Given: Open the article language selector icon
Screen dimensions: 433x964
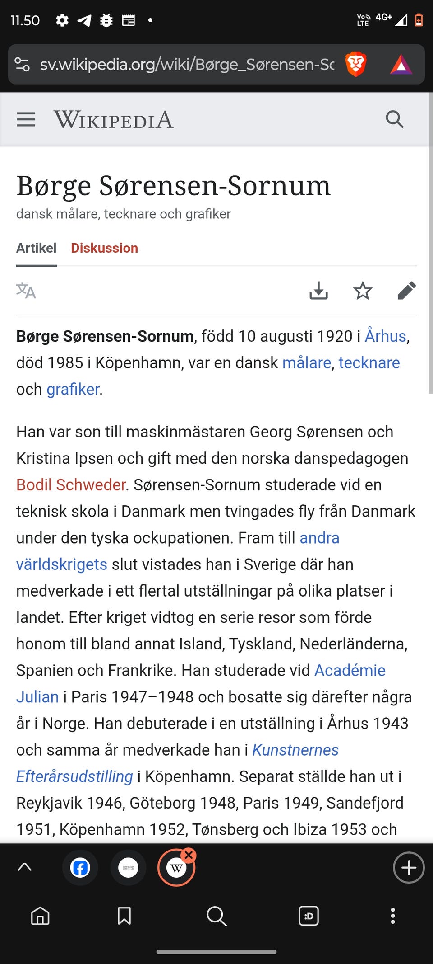Looking at the screenshot, I should (26, 291).
